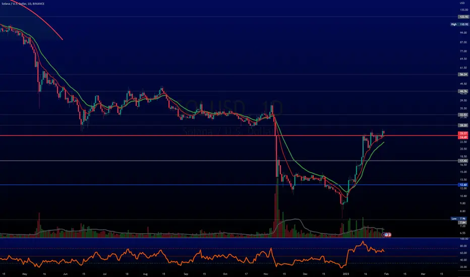Click the Mar label on time axis
The image size is (470, 277).
pyautogui.click(x=423, y=274)
